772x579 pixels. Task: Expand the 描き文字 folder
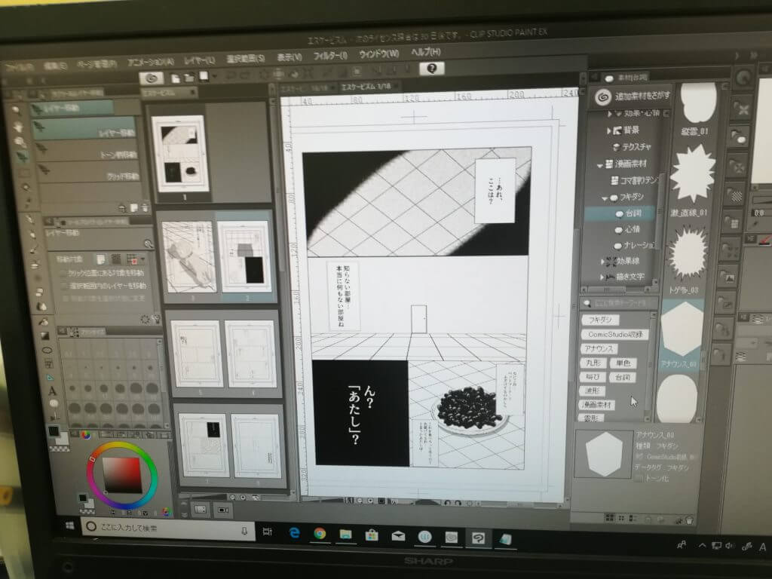tap(602, 277)
